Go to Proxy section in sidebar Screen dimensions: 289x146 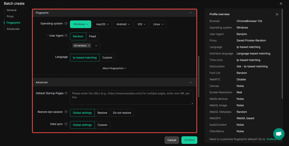(x=10, y=16)
